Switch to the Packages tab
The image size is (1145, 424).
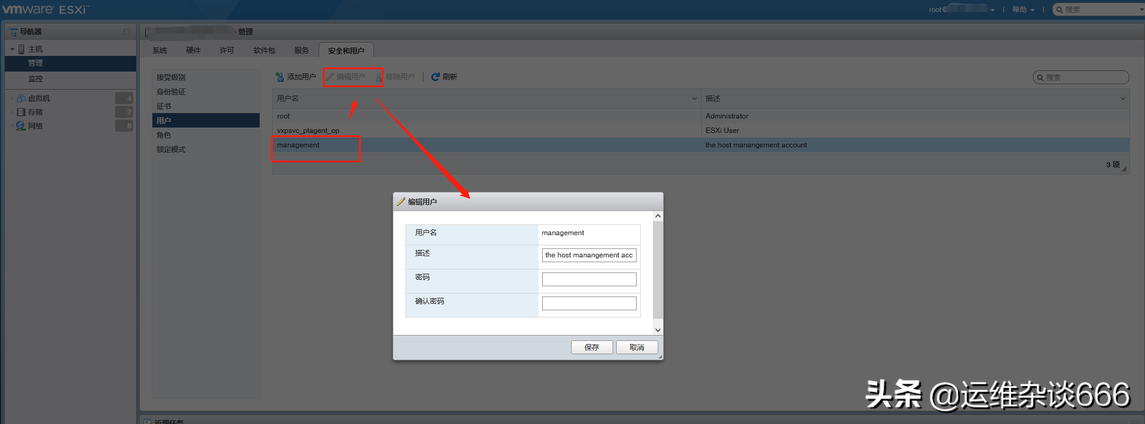click(264, 51)
